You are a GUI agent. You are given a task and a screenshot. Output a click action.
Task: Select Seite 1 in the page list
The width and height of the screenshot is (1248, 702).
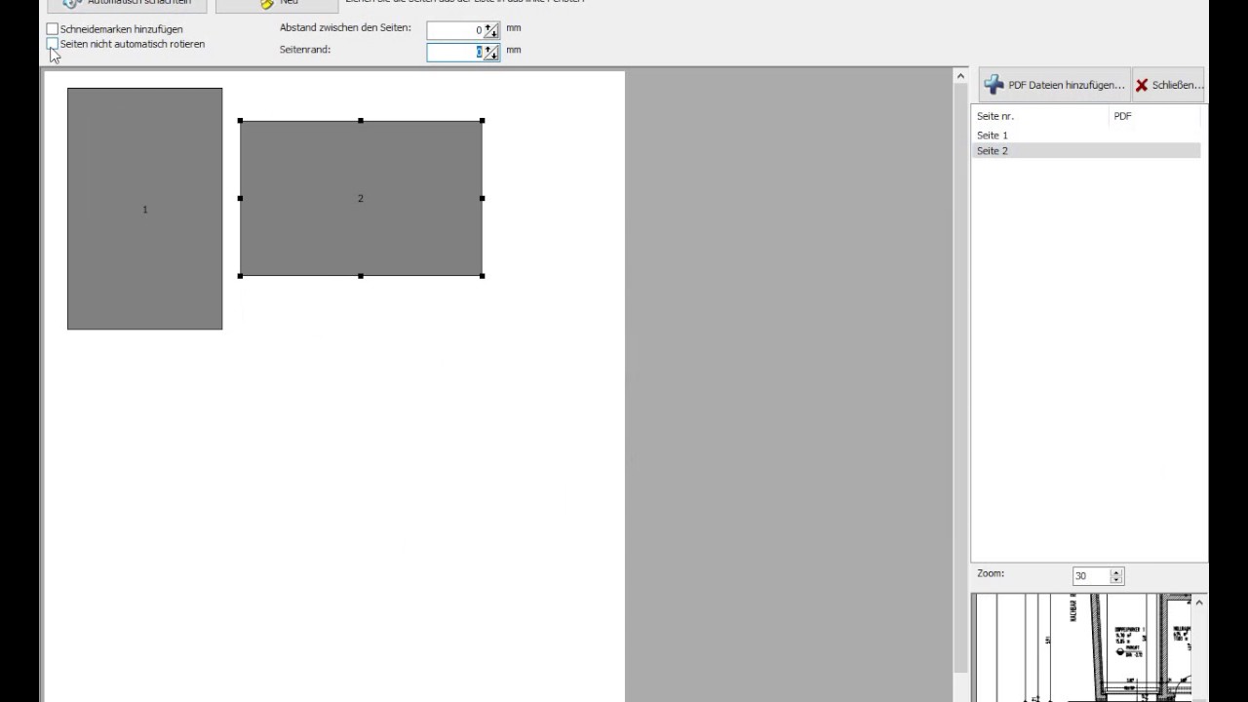tap(1086, 136)
